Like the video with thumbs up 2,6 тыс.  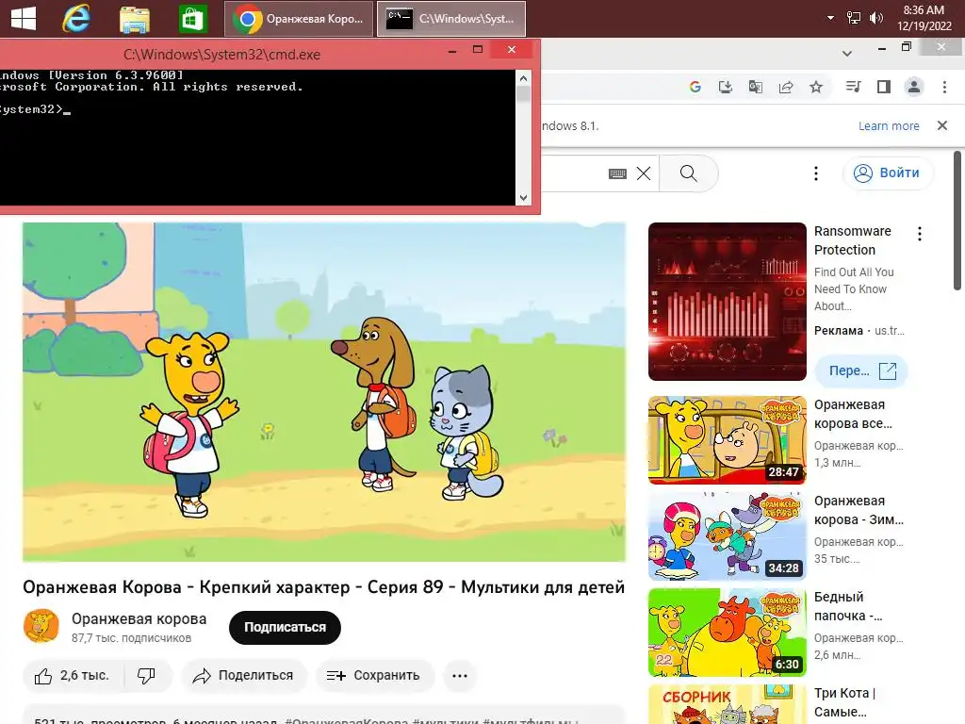[x=73, y=676]
